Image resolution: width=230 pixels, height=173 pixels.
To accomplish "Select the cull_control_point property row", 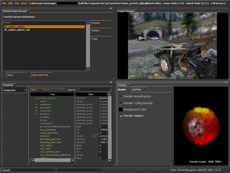I will click(x=50, y=152).
